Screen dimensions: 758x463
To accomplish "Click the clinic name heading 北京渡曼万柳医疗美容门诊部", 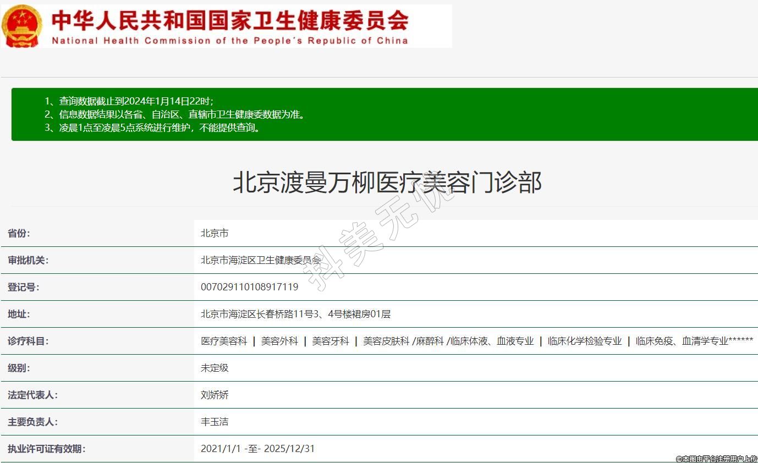I will [387, 183].
